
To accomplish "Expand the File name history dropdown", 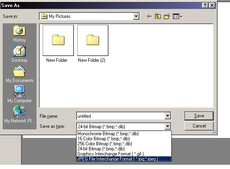I will 167,116.
